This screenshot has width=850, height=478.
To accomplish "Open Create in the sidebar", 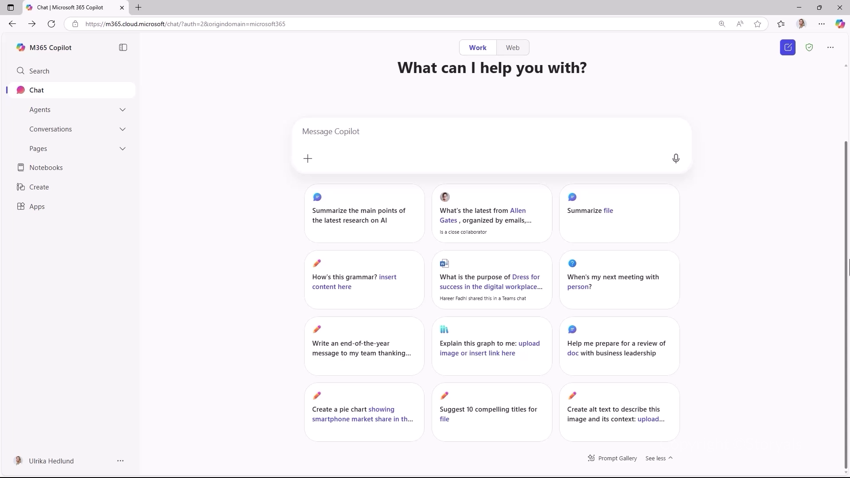I will pos(71,187).
